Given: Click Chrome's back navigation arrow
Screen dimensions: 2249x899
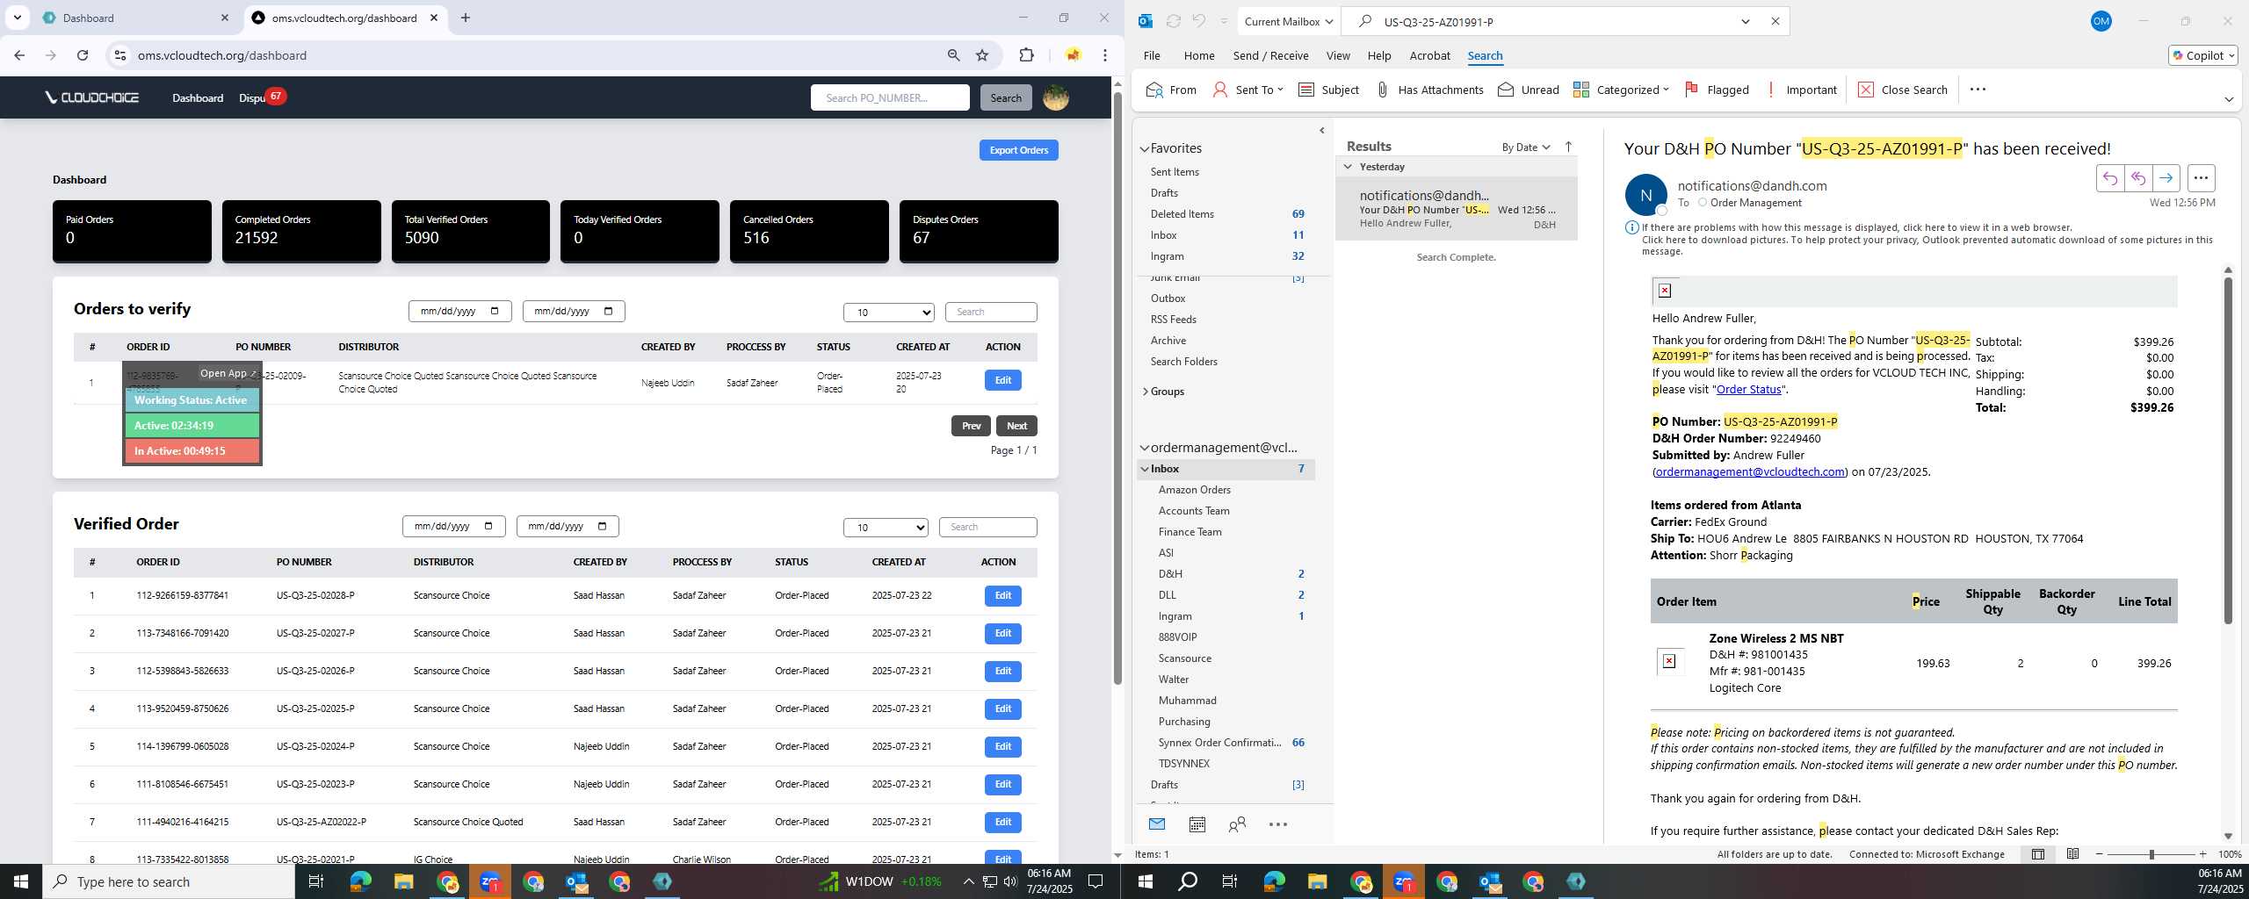Looking at the screenshot, I should coord(19,55).
